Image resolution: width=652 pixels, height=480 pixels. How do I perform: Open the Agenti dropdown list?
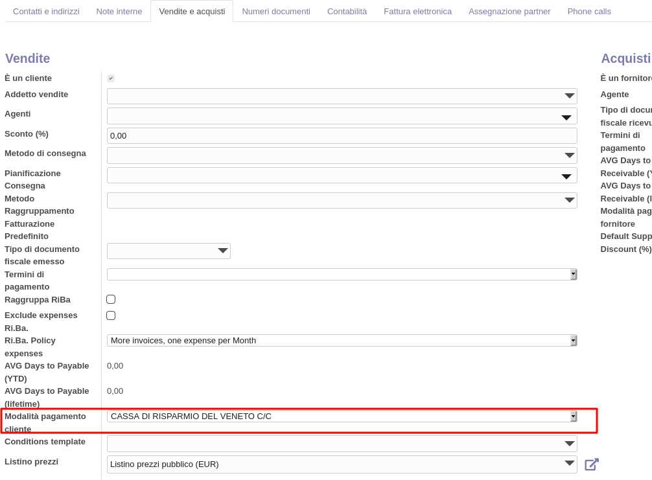(342, 116)
